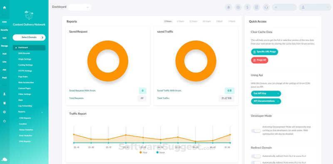Viewport: 333px width, 164px height.
Task: Click the last orange point on Traffic Report line
Action: click(230, 135)
